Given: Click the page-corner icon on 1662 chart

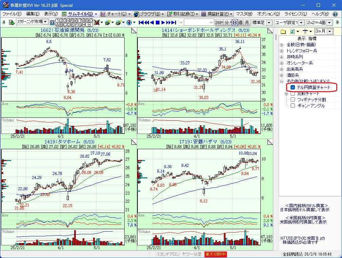Looking at the screenshot, I should coord(134,31).
